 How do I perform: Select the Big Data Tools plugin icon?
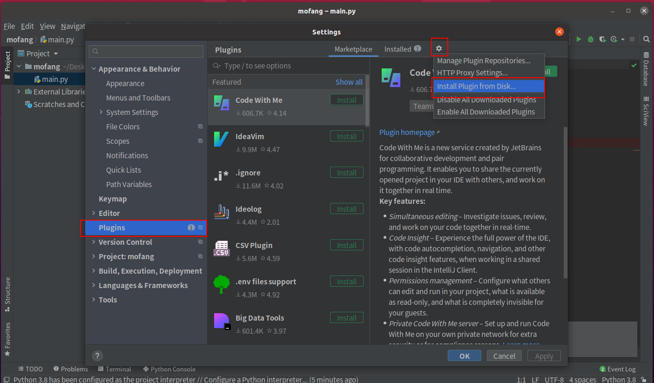(x=222, y=321)
